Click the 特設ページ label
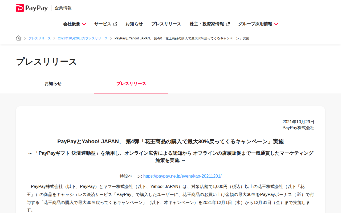This screenshot has width=341, height=213. click(131, 176)
